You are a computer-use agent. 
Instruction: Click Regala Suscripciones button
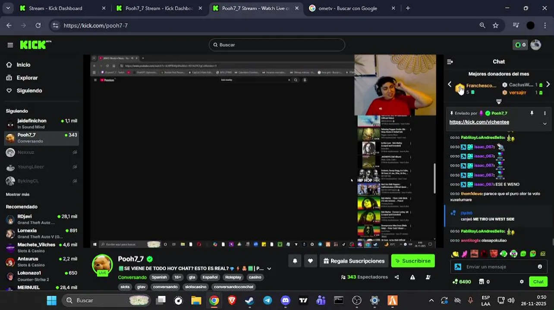pos(354,261)
